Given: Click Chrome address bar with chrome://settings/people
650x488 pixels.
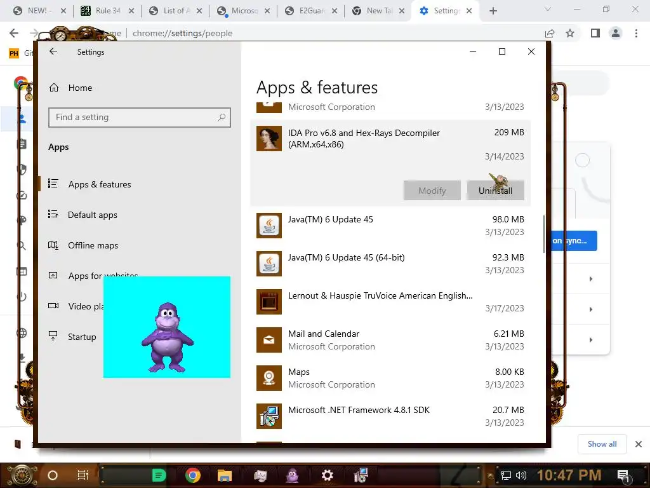Looking at the screenshot, I should 182,33.
